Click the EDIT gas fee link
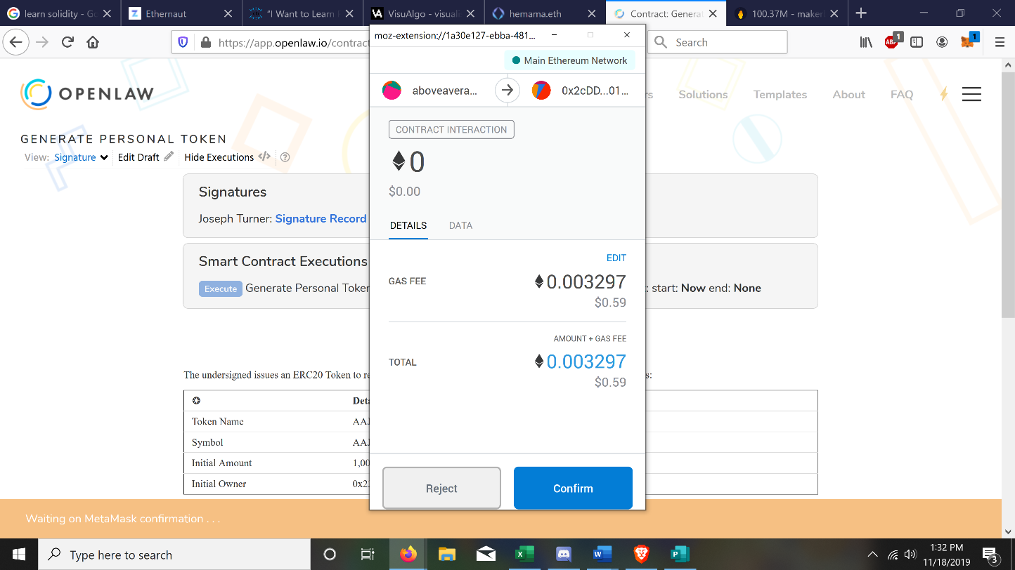The width and height of the screenshot is (1015, 570). click(616, 258)
